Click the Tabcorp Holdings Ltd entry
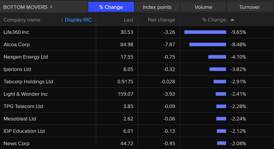This screenshot has height=149, width=274. pyautogui.click(x=28, y=82)
